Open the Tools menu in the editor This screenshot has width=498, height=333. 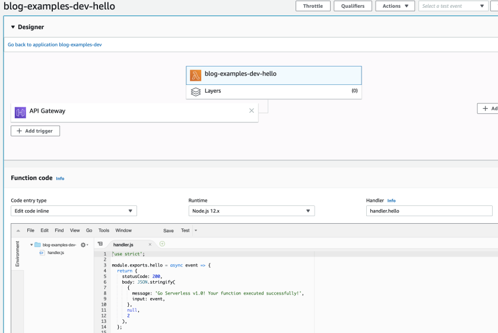tap(104, 230)
